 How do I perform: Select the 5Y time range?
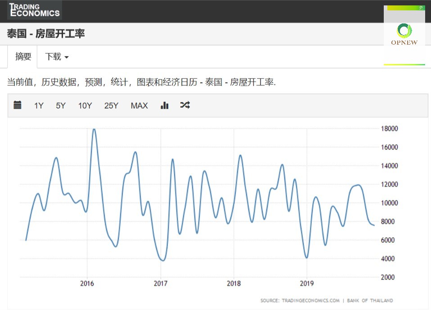[x=60, y=105]
